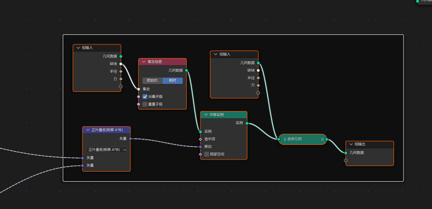Screen dimensions: 432x209
Task: Click the 选中项 input socket on 平移实例
Action: [200, 139]
